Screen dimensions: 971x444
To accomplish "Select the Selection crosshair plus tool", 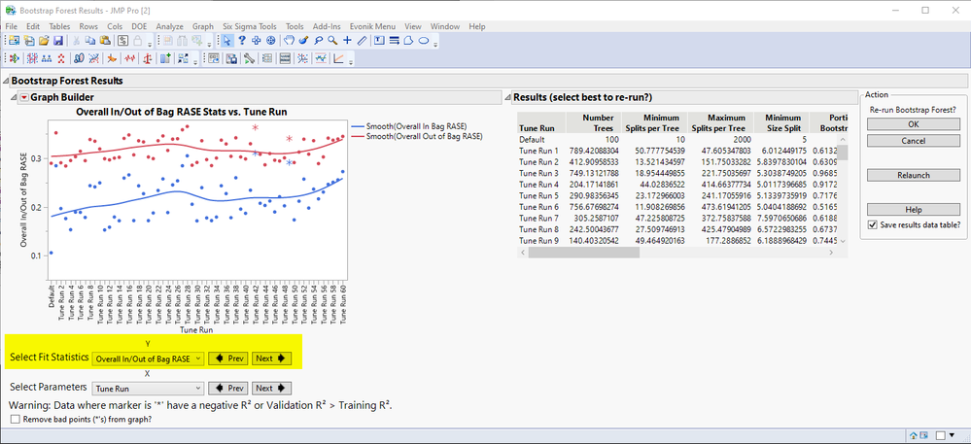I will (256, 41).
